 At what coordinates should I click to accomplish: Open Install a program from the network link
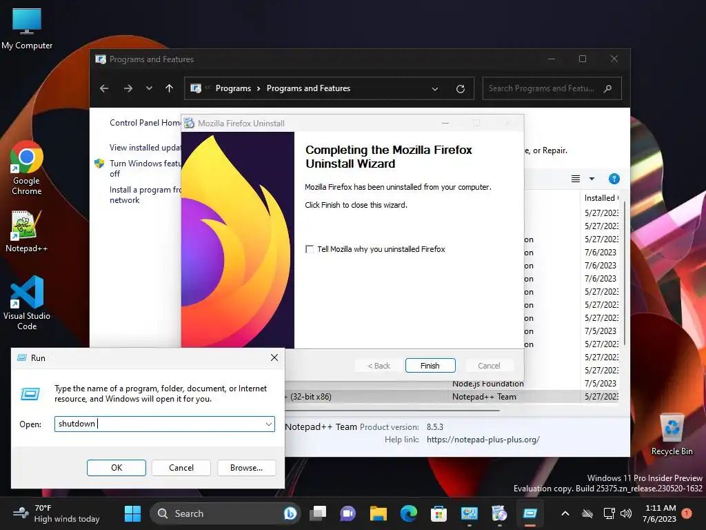145,195
